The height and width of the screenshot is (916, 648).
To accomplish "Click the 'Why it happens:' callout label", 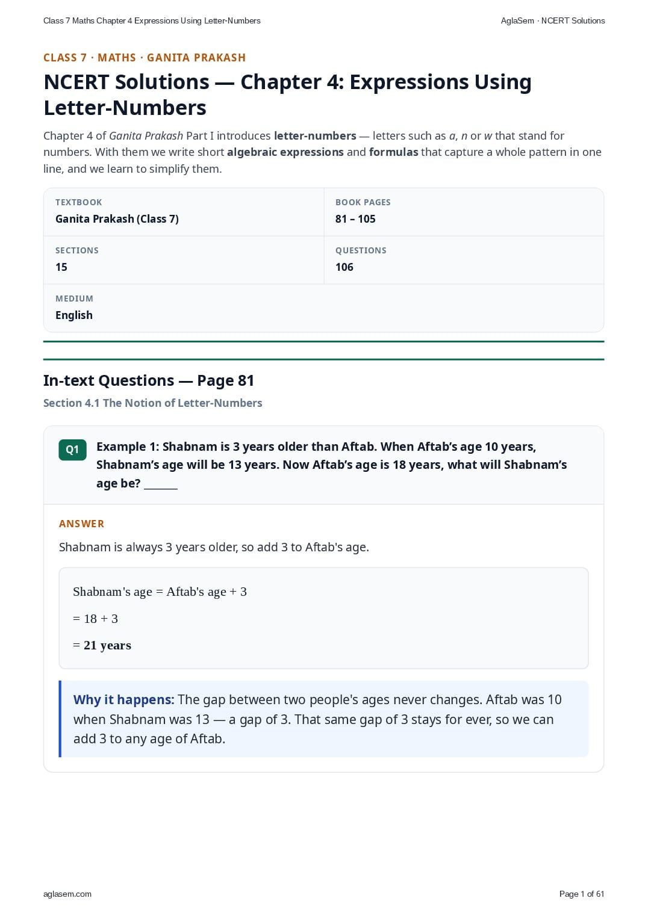I will [x=123, y=699].
